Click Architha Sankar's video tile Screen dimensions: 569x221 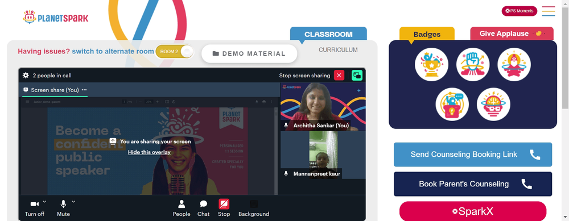(323, 106)
